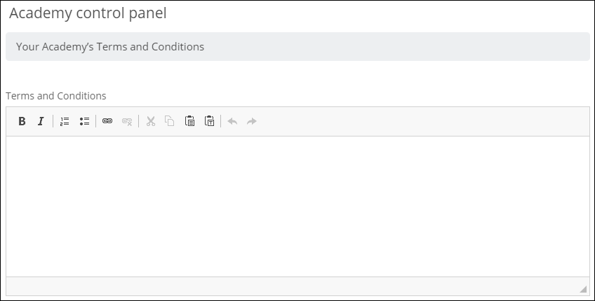Select the Terms and Conditions field label

point(56,96)
